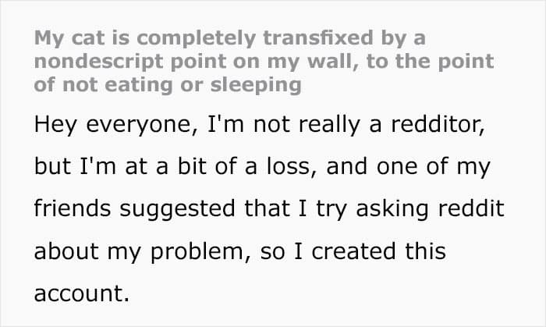
Task: Click the title line "of not eating or sleeping"
Action: (x=168, y=85)
